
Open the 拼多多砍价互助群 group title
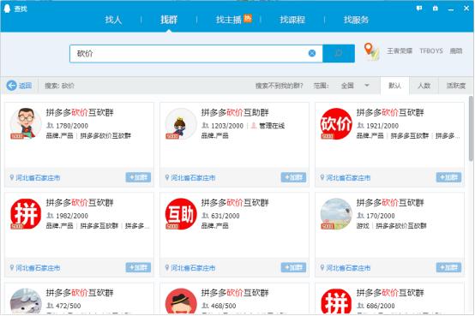(x=235, y=112)
